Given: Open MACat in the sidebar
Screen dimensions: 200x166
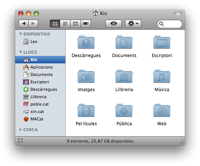Looking at the screenshot, I should [x=40, y=119].
